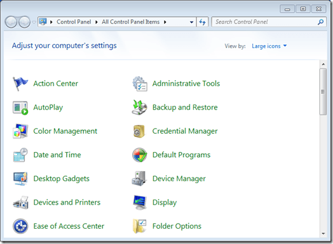Expand the arrow after Control Panel breadcrumb

point(96,22)
